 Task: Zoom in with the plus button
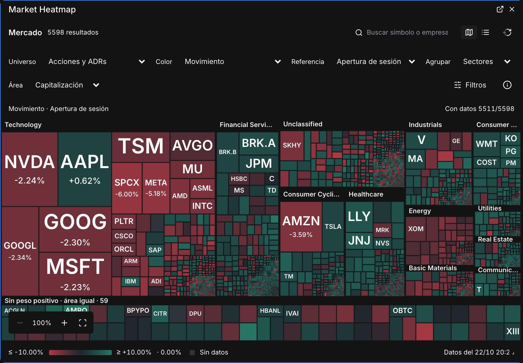(x=64, y=323)
